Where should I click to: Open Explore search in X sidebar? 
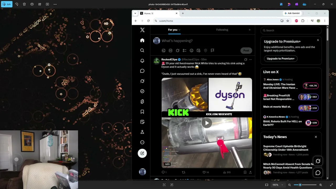tap(142, 50)
